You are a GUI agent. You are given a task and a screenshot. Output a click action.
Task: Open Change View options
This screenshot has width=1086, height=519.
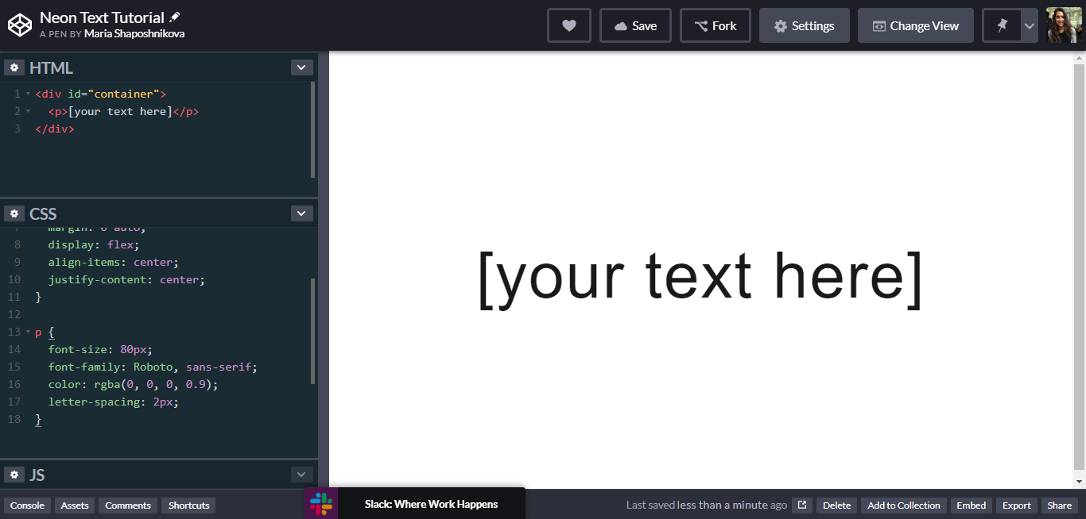point(915,25)
